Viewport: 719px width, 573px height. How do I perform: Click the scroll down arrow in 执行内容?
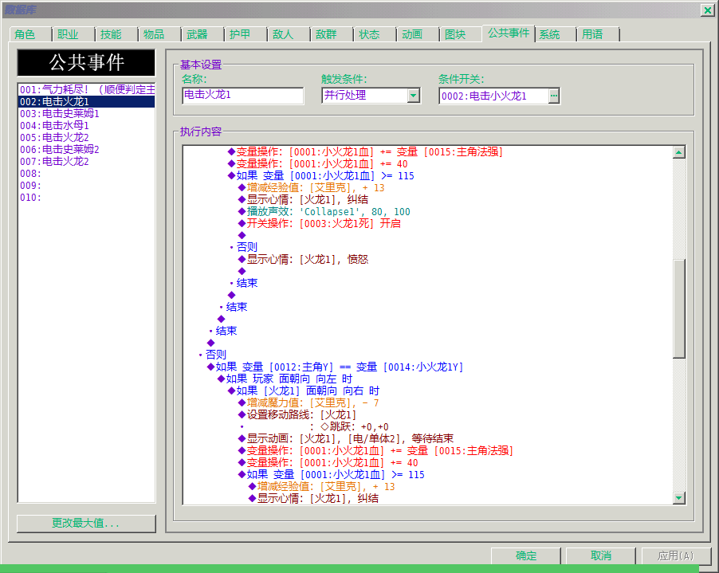[x=679, y=498]
